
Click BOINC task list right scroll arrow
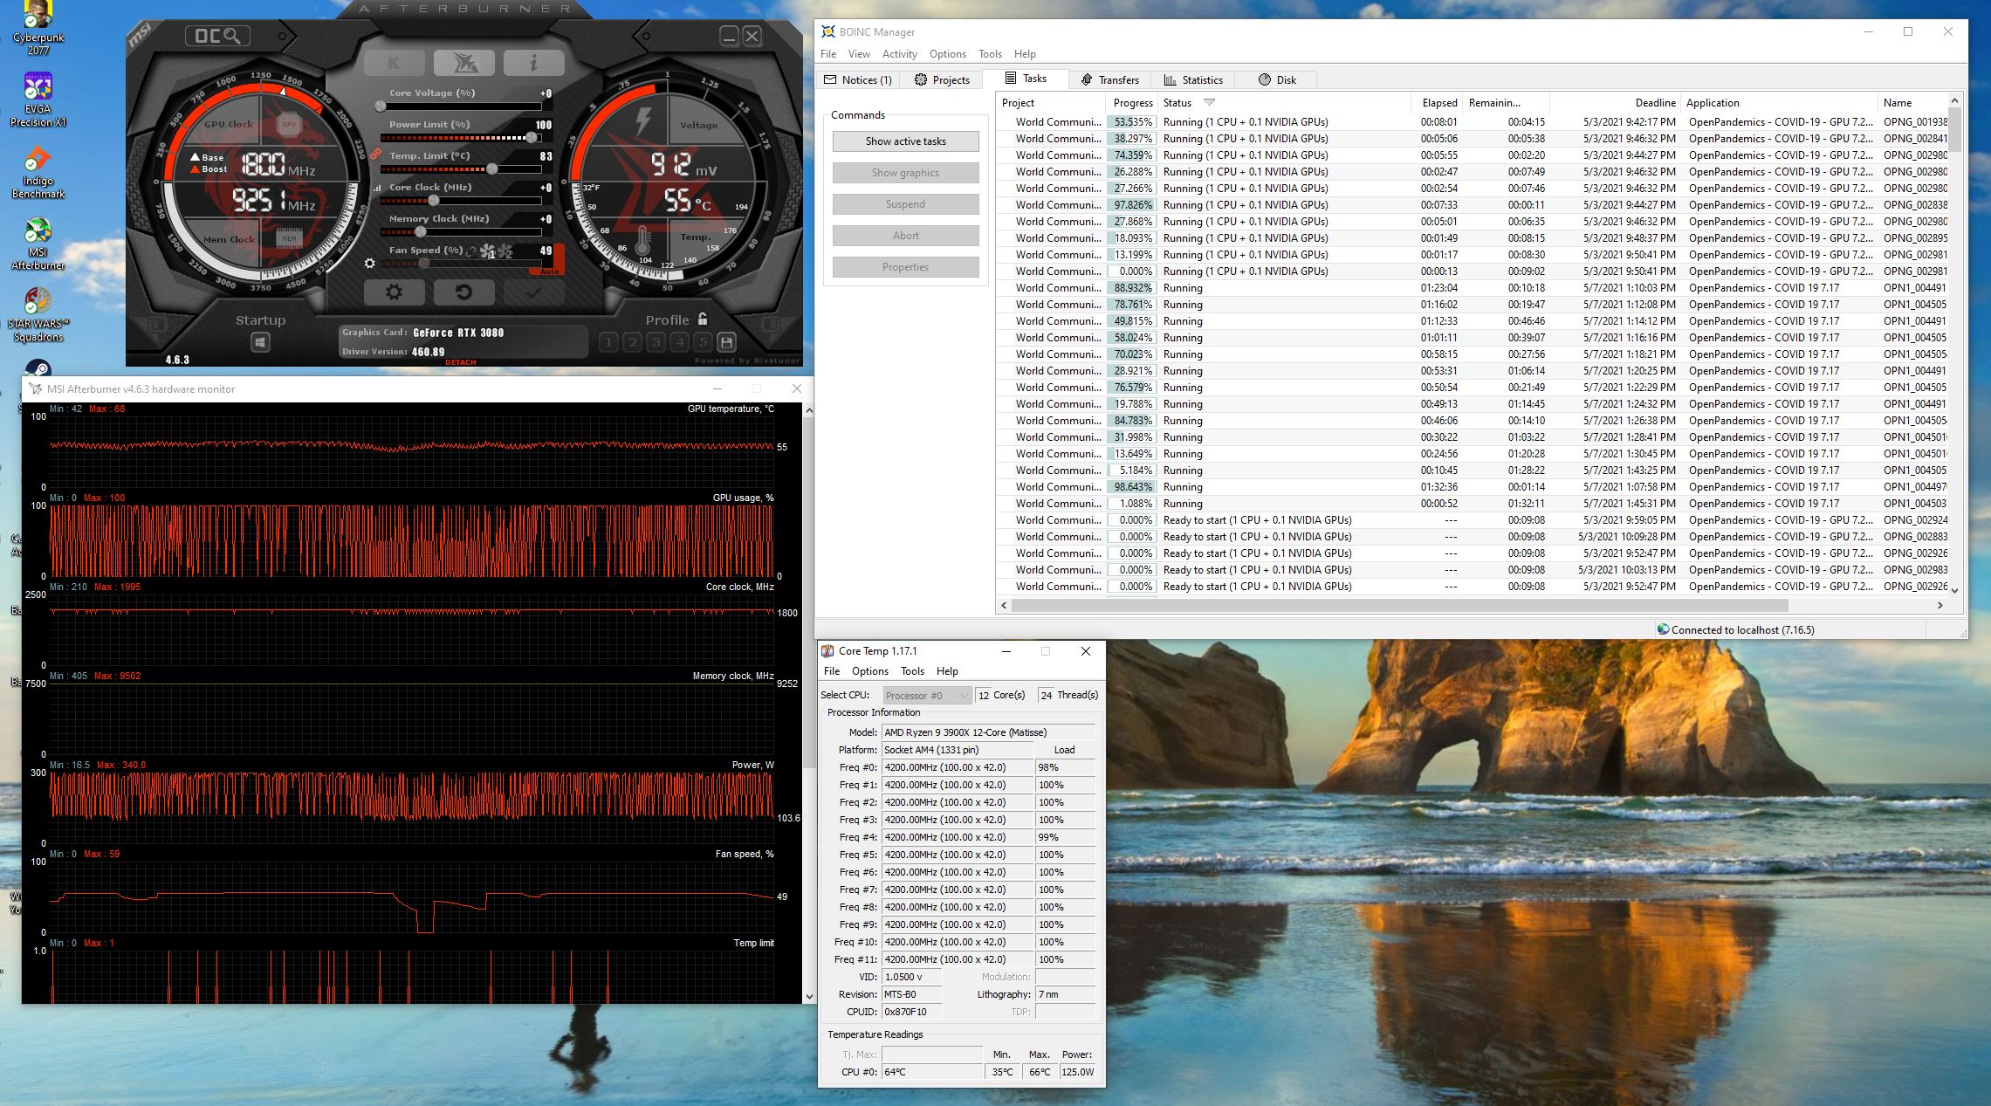(1940, 605)
